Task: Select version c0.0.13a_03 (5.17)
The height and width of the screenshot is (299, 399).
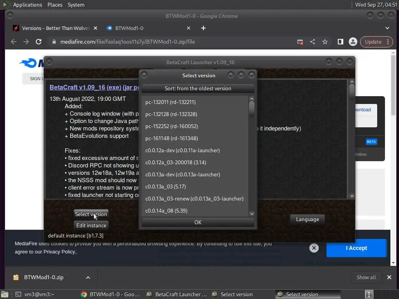Action: coord(195,186)
